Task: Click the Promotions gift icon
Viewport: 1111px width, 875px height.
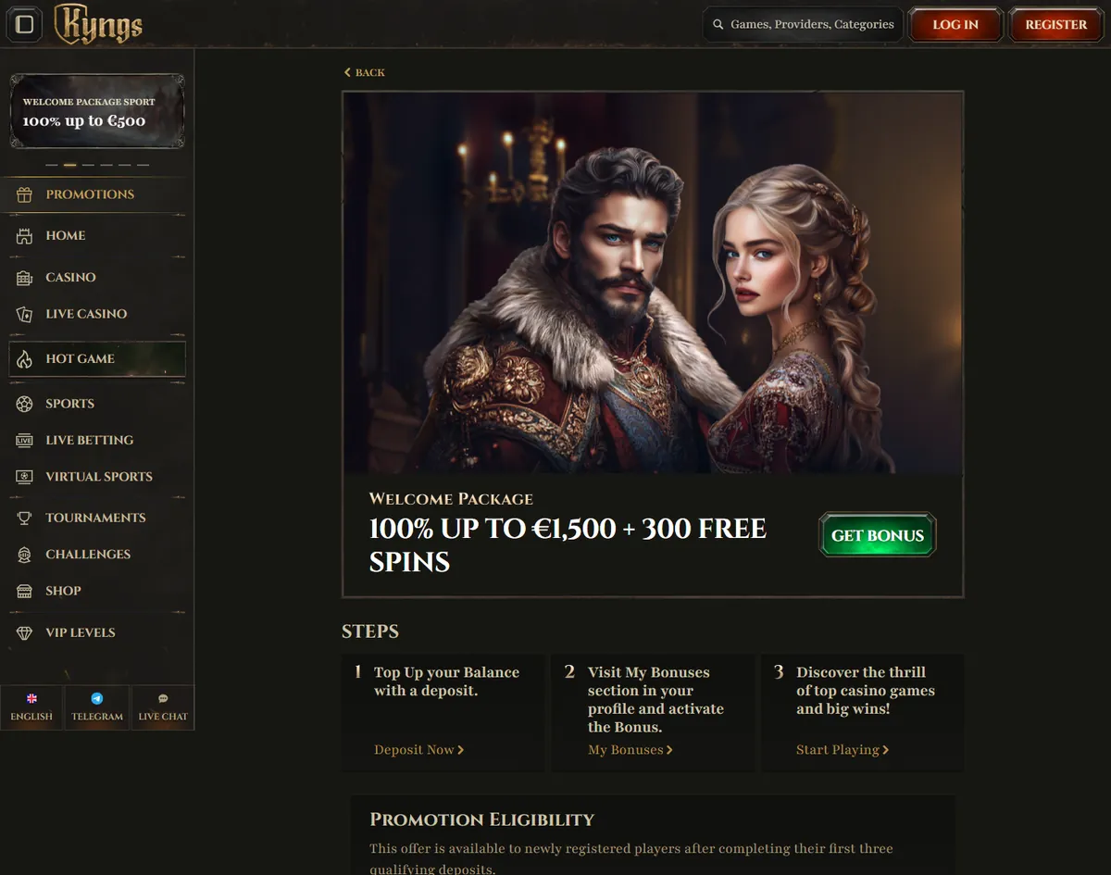Action: [25, 194]
